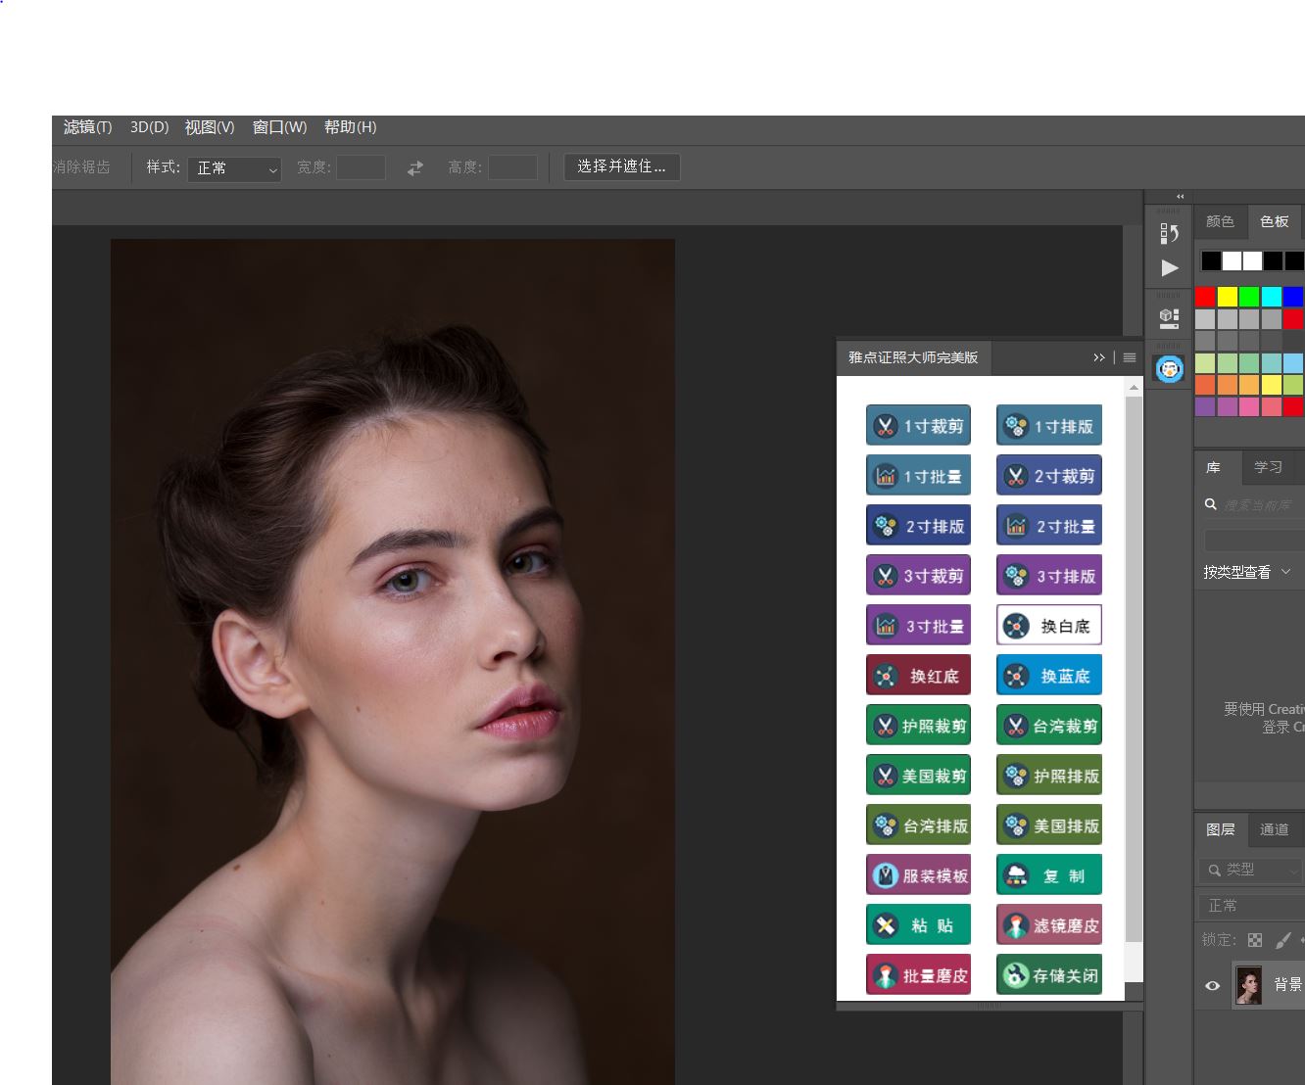This screenshot has width=1305, height=1085.
Task: Click the 美国排版 button
Action: pyautogui.click(x=1049, y=826)
